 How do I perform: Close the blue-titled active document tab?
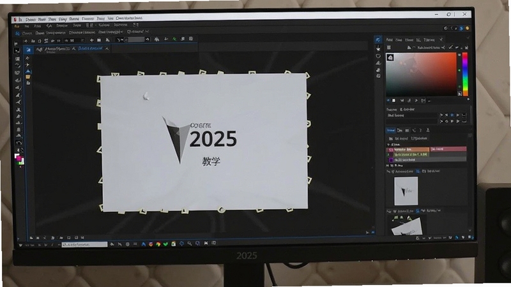(x=107, y=49)
